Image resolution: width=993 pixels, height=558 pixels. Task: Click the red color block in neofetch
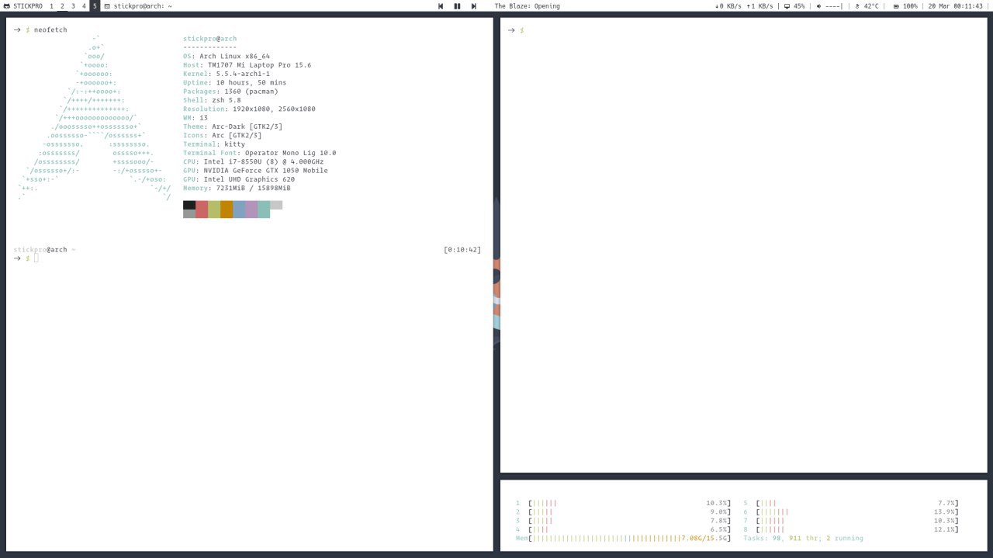tap(202, 210)
